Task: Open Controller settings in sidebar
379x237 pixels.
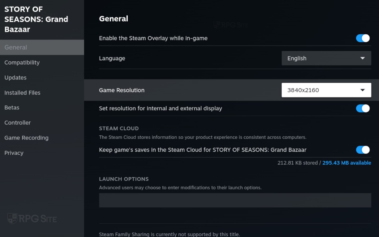Action: pyautogui.click(x=42, y=123)
